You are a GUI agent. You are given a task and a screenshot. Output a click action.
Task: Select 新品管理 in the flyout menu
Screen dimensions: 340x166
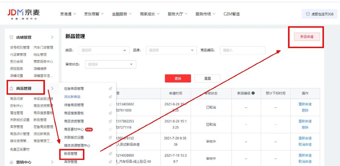[x=71, y=154]
